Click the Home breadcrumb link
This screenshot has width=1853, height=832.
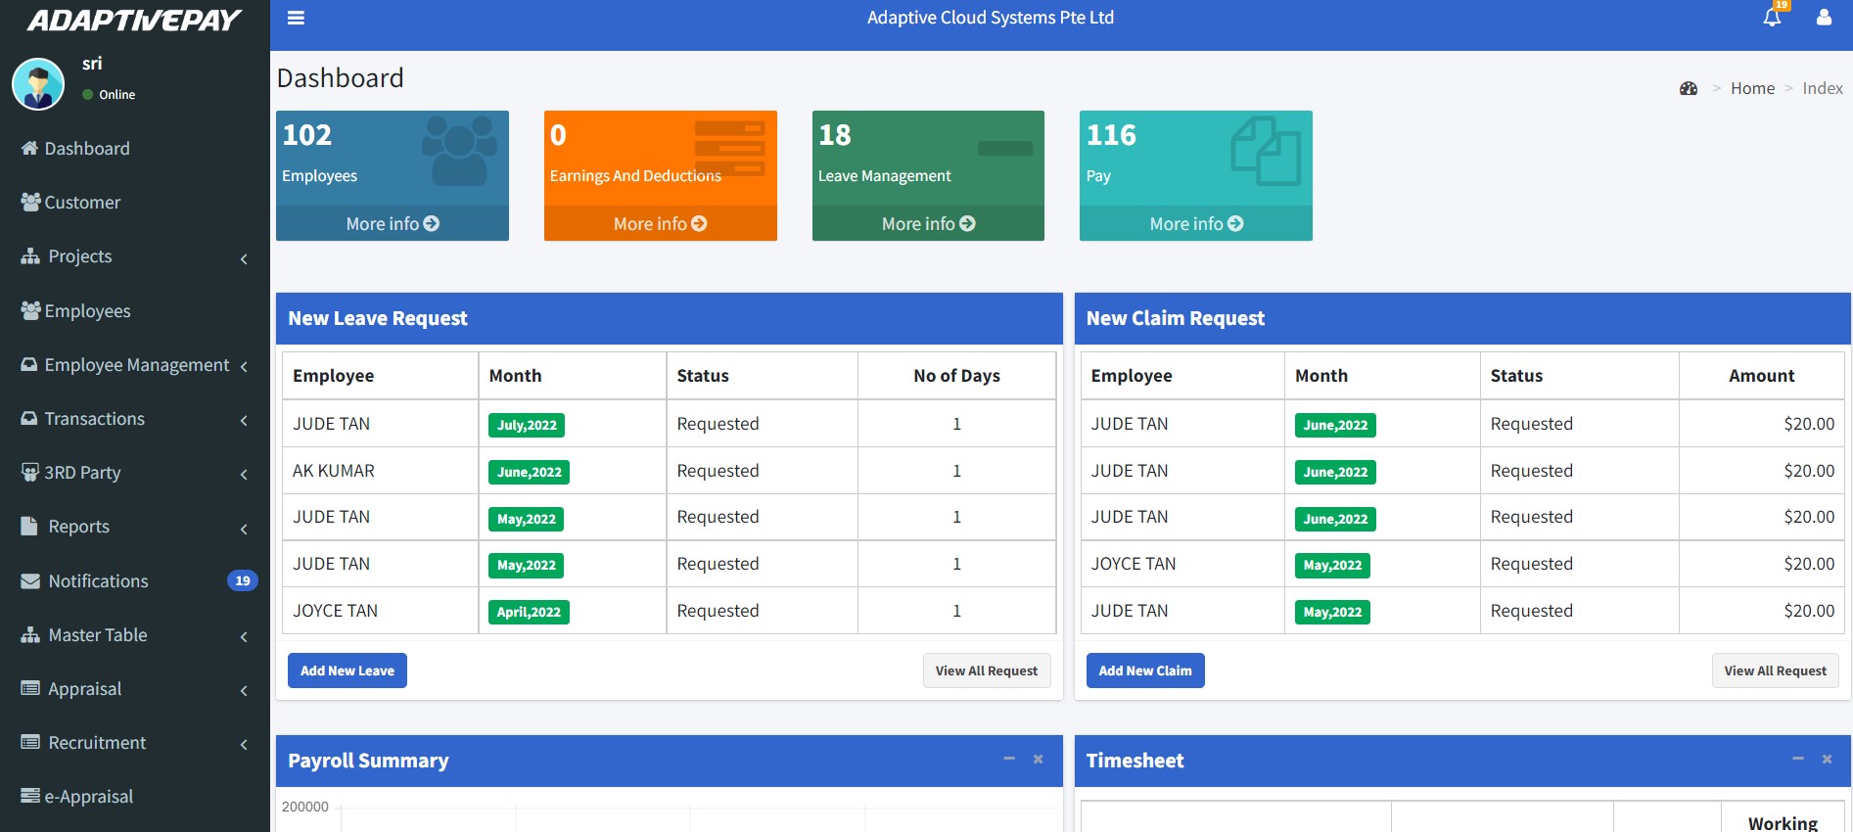(x=1752, y=88)
